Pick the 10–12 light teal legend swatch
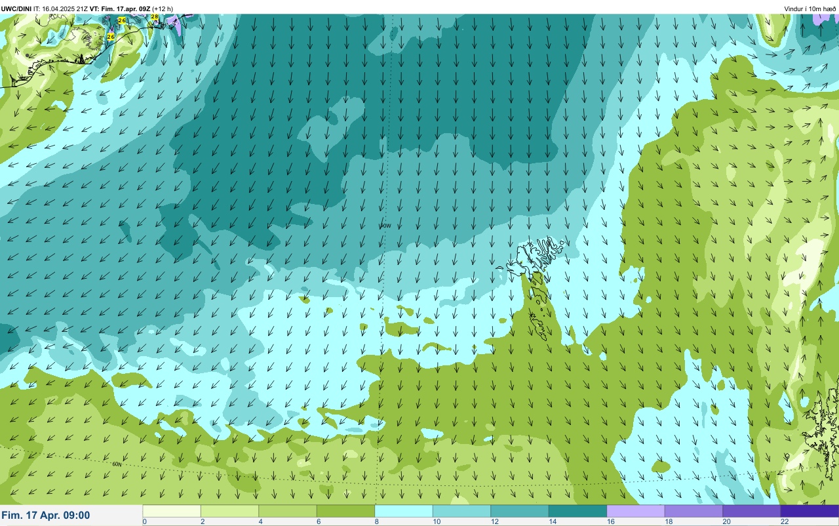Image resolution: width=839 pixels, height=526 pixels. 461,511
